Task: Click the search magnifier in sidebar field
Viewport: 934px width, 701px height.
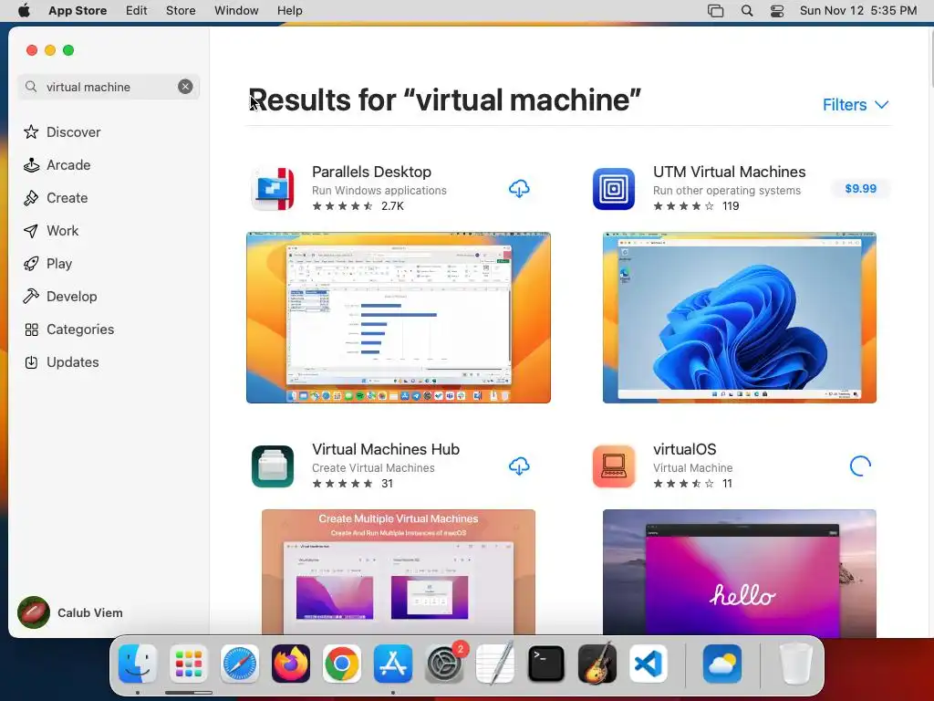Action: click(x=31, y=87)
